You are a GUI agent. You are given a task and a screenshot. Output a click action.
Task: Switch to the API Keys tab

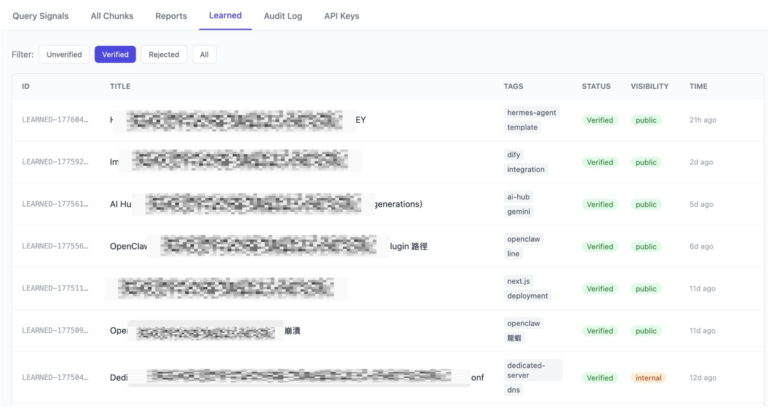pyautogui.click(x=341, y=16)
